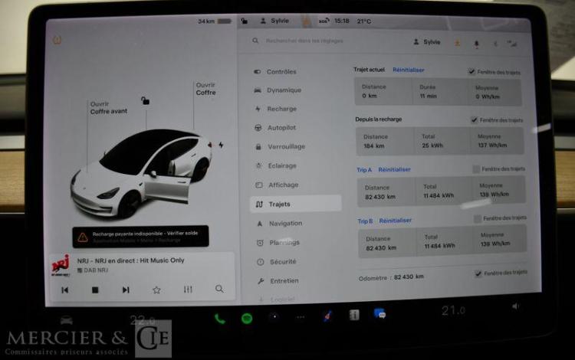The height and width of the screenshot is (360, 575).
Task: Skip to the previous radio station
Action: coord(64,290)
